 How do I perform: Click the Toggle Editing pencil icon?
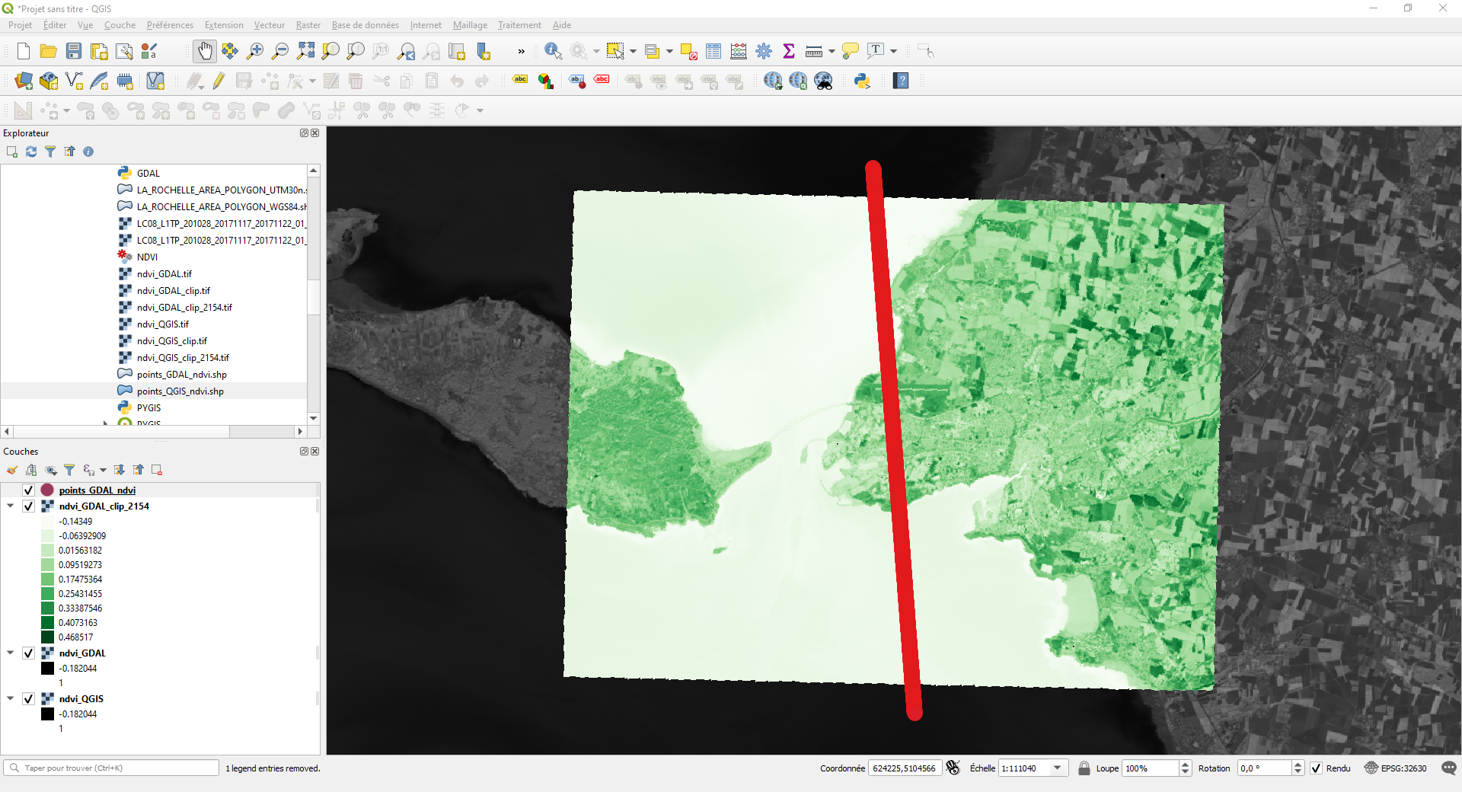pyautogui.click(x=219, y=81)
